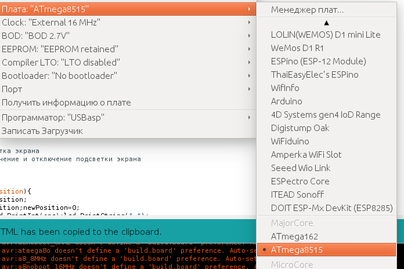The width and height of the screenshot is (404, 269).
Task: Choose the ITEAD Sonoff board
Action: pos(297,195)
